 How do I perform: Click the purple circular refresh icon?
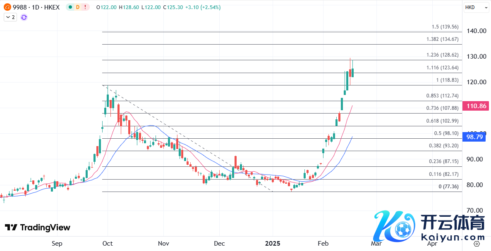pos(24,17)
